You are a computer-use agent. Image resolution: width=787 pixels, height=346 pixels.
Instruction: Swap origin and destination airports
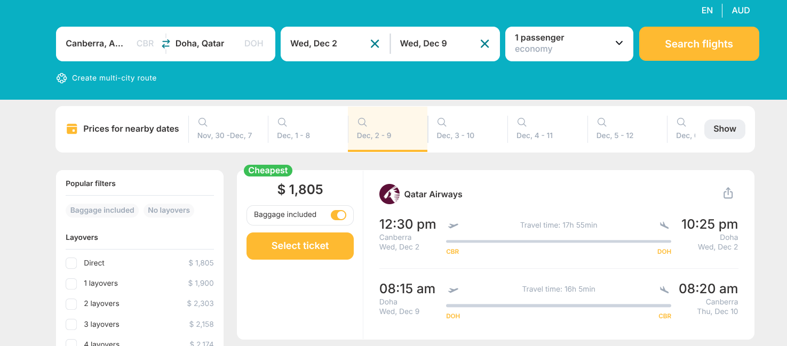[166, 44]
